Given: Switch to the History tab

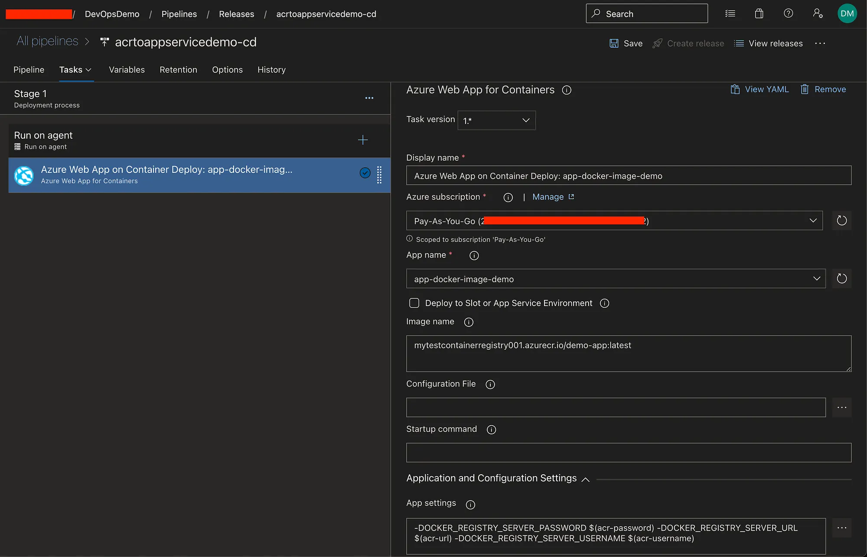Looking at the screenshot, I should pos(271,70).
